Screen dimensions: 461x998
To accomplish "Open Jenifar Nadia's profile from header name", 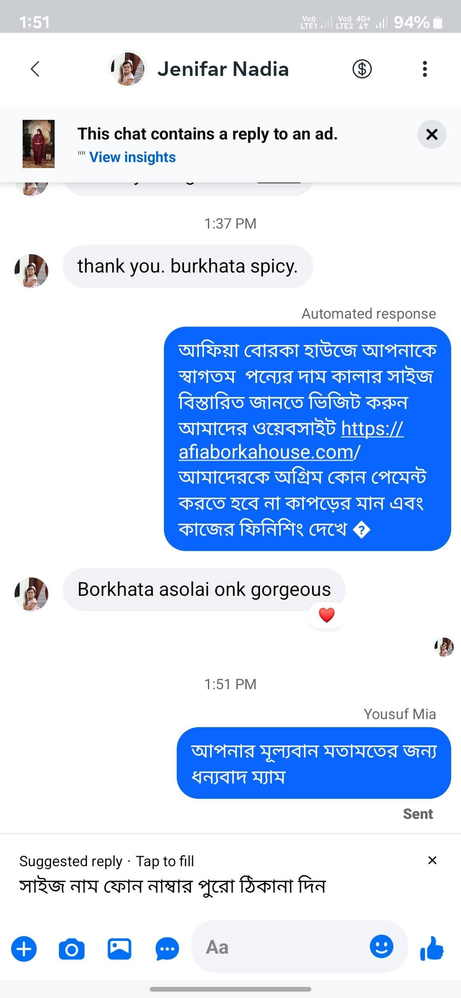I will click(x=223, y=69).
